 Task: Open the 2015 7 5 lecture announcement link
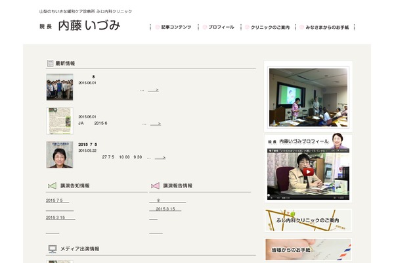(57, 201)
